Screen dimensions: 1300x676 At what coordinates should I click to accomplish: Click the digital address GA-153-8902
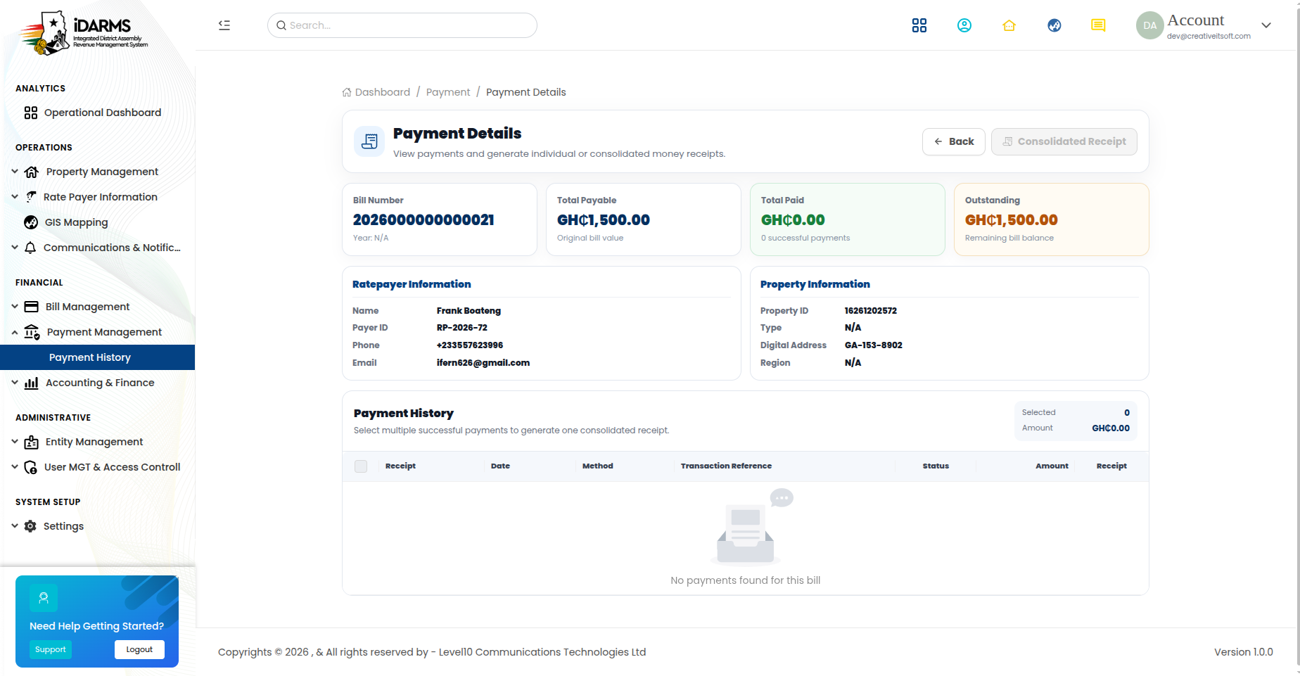pos(874,345)
